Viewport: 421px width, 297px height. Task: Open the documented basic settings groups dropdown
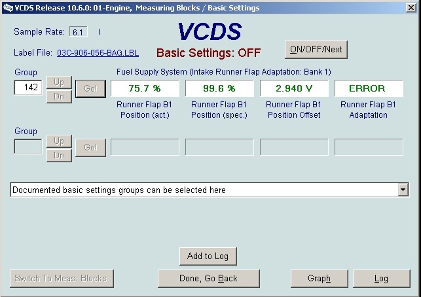point(210,190)
